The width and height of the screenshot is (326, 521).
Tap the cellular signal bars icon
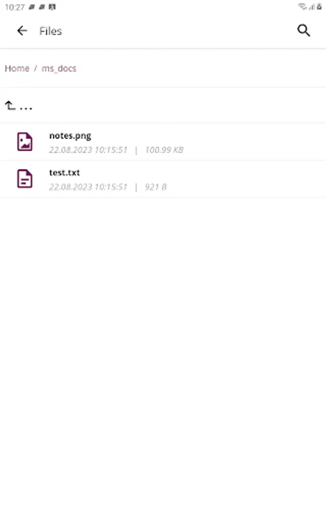coord(312,6)
